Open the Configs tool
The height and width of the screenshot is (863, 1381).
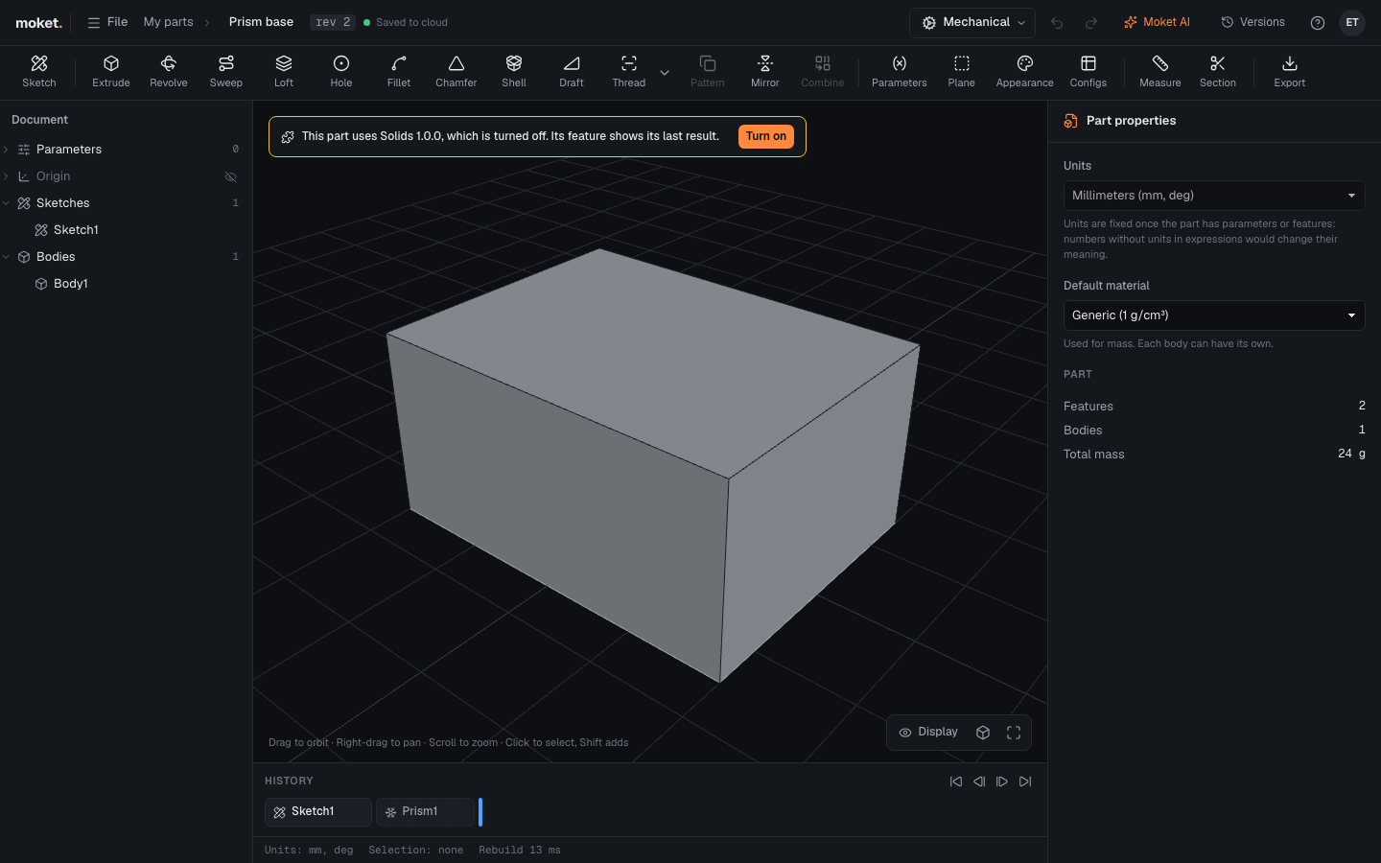click(x=1088, y=72)
